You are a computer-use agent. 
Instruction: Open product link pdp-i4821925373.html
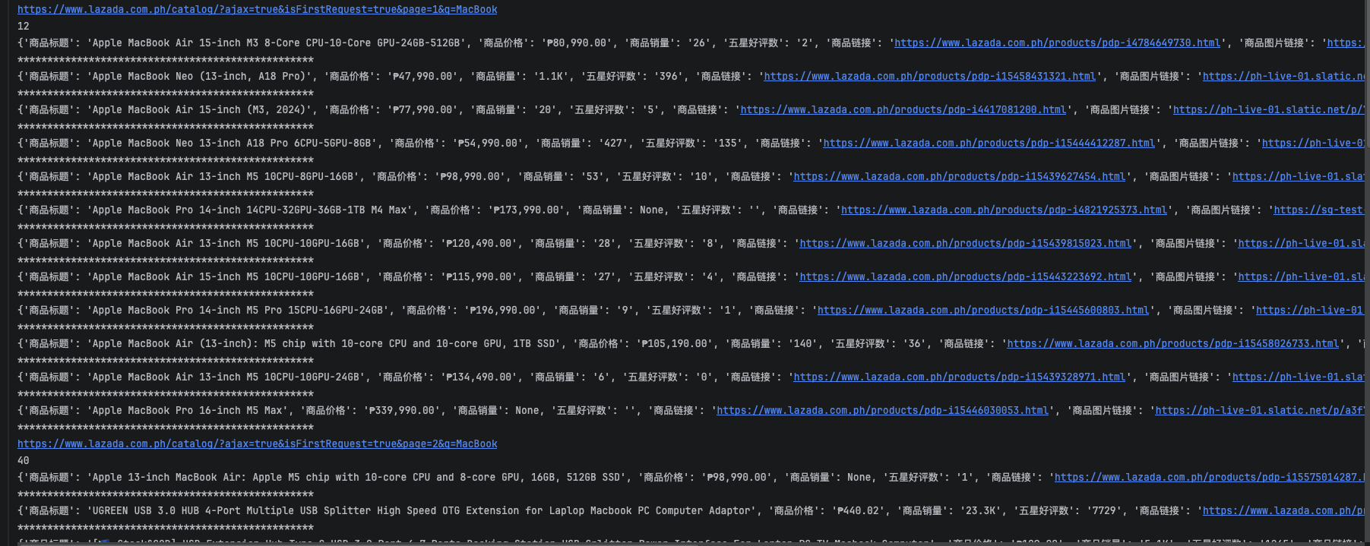click(1004, 210)
